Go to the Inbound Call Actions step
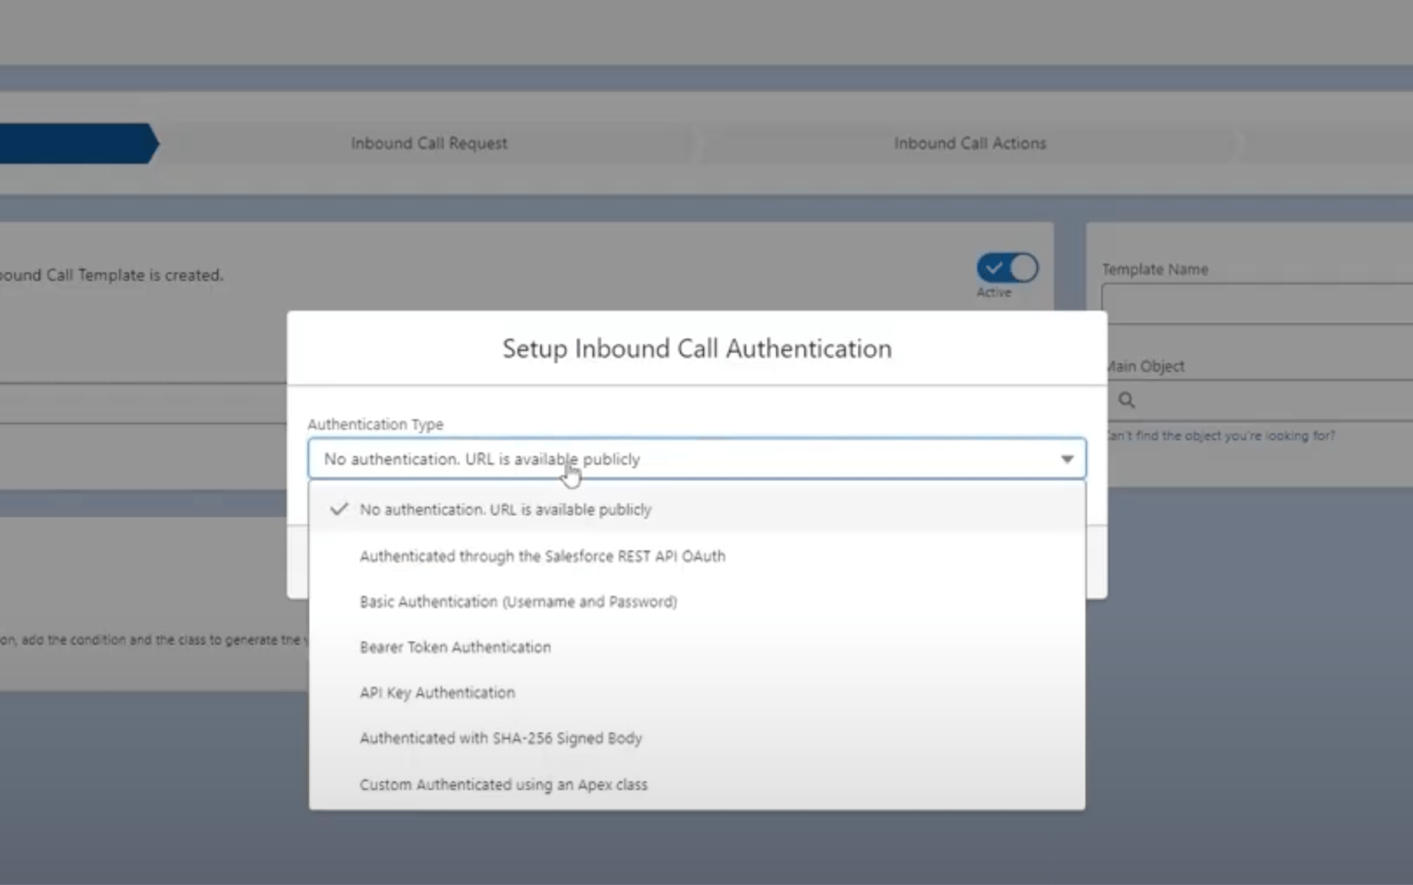 click(970, 143)
